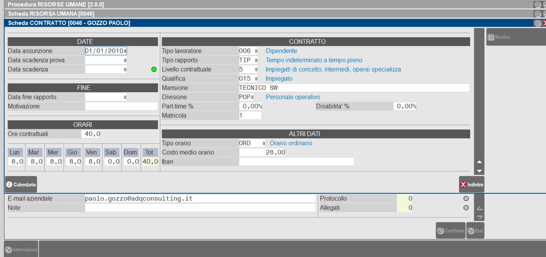Click Indietro to go back
The height and width of the screenshot is (257, 546).
471,184
